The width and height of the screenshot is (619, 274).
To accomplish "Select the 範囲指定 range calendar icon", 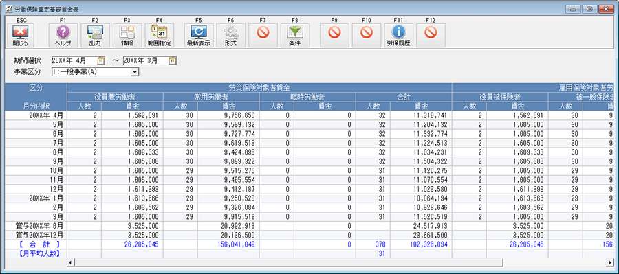I will pyautogui.click(x=160, y=36).
